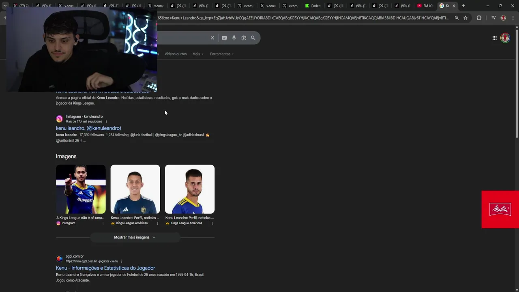Click the 'Instagram · kenuleandro' source text
Viewport: 519px width, 292px height.
tap(84, 116)
